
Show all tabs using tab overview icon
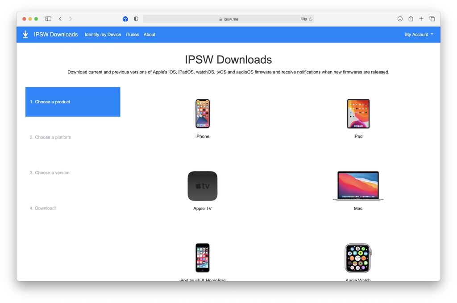pos(432,19)
